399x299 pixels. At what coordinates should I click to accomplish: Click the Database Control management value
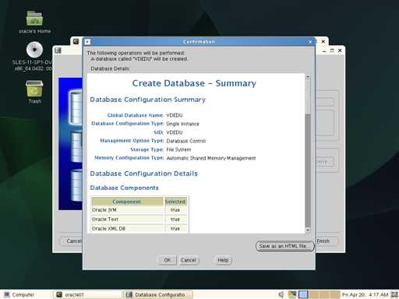pyautogui.click(x=186, y=141)
